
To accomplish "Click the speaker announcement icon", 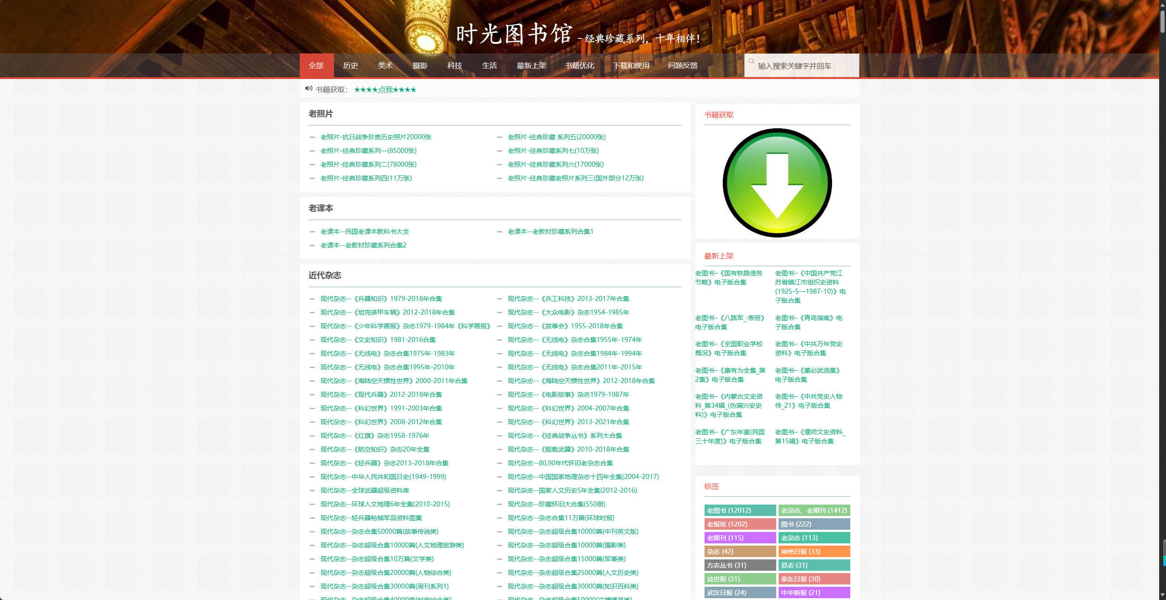I will coord(309,89).
